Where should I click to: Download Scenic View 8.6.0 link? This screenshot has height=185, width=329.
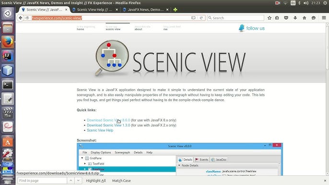(108, 120)
